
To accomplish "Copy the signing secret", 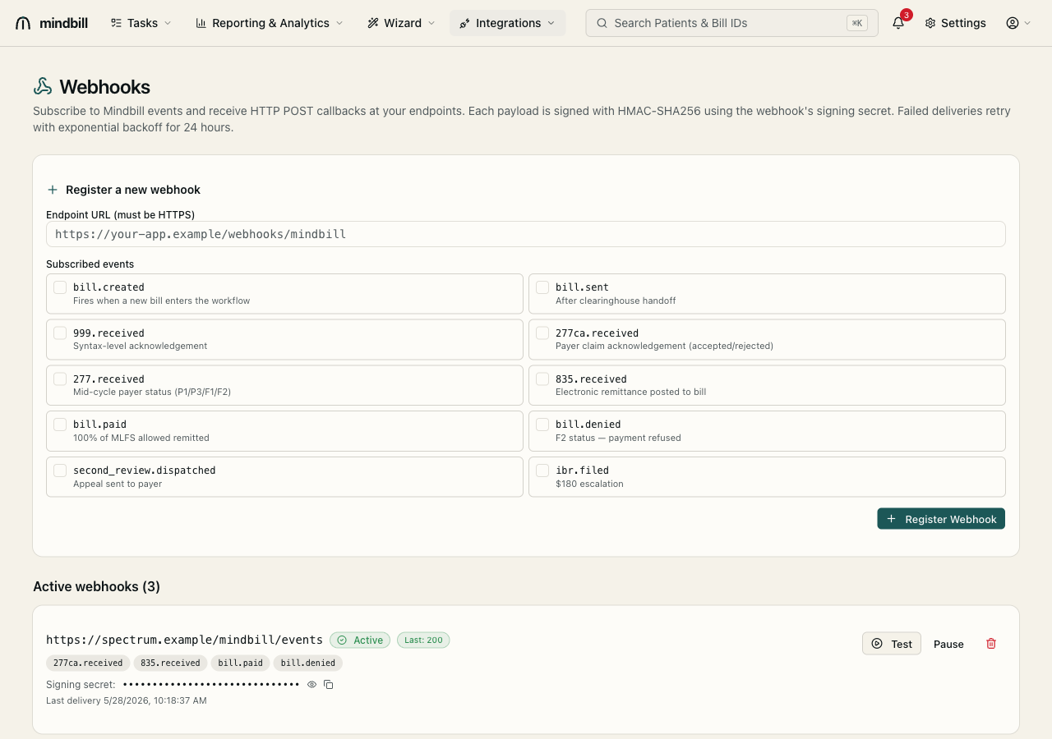I will pos(329,684).
